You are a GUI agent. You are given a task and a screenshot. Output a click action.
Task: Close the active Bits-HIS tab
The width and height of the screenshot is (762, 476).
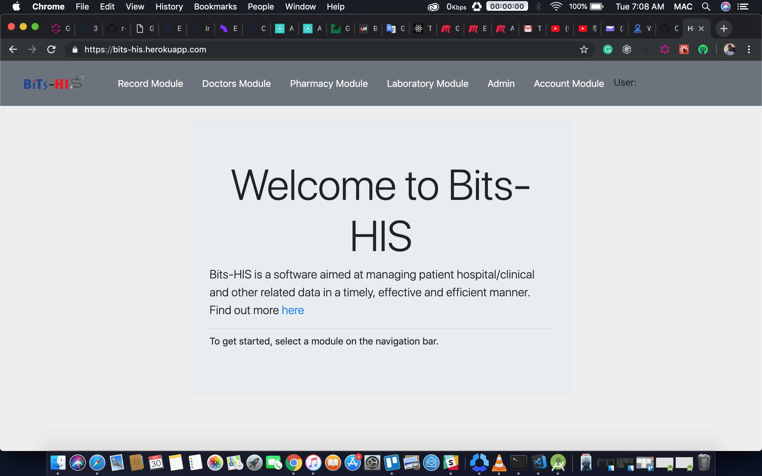pos(701,29)
